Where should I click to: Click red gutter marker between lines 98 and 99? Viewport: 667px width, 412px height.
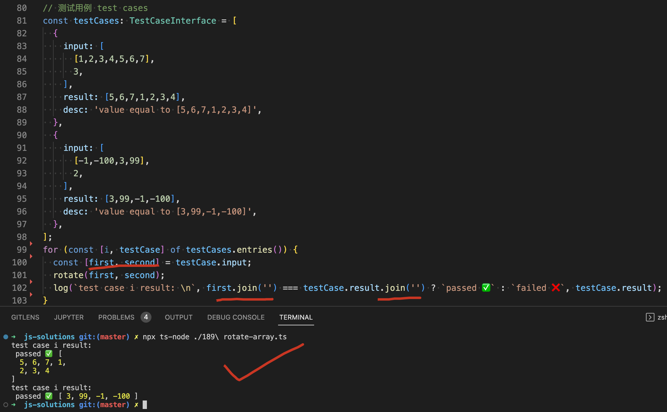click(31, 243)
